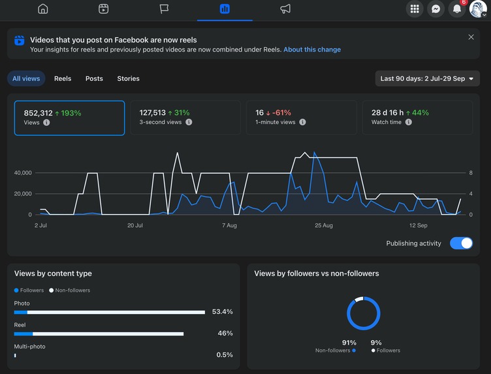Open the apps grid menu
Screen dimensions: 491x374
[x=415, y=8]
